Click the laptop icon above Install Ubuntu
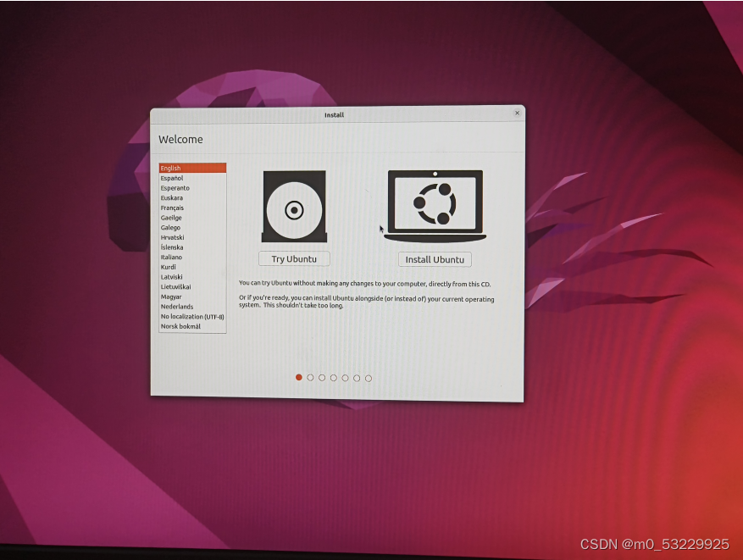Screen dimensions: 743x560 click(x=435, y=203)
